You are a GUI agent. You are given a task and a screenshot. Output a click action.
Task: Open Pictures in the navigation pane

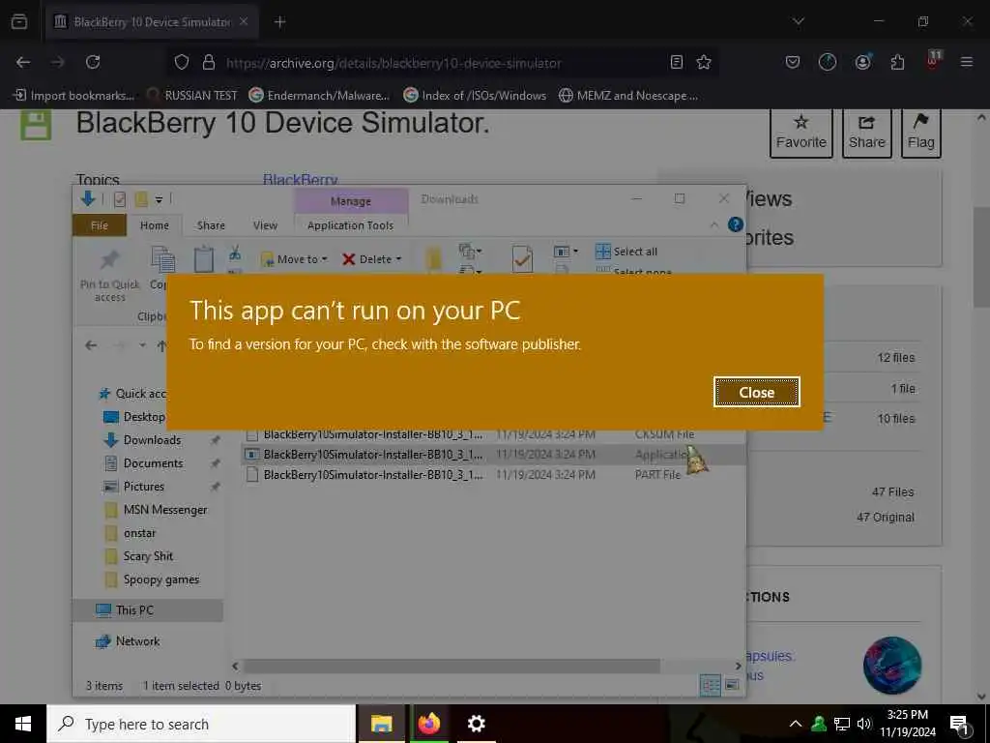point(143,487)
